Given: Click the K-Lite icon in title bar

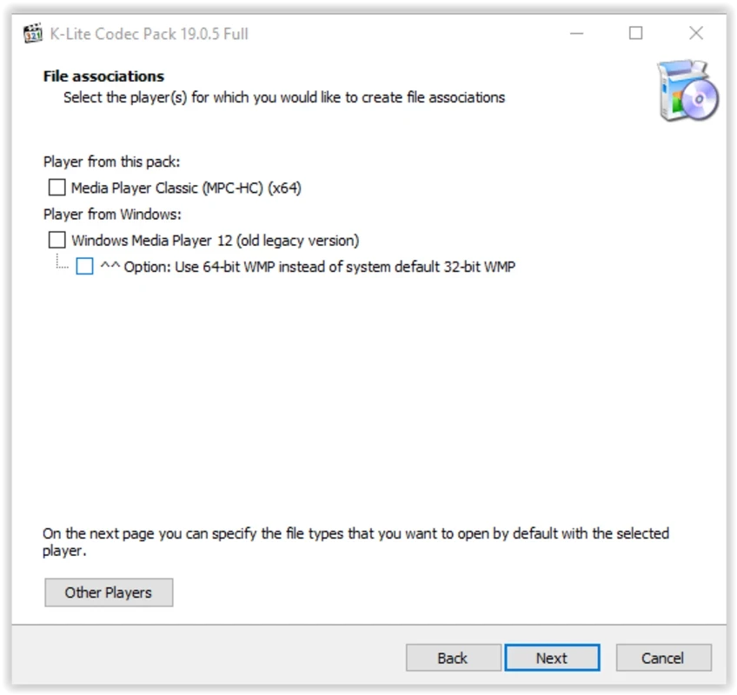Looking at the screenshot, I should 33,34.
